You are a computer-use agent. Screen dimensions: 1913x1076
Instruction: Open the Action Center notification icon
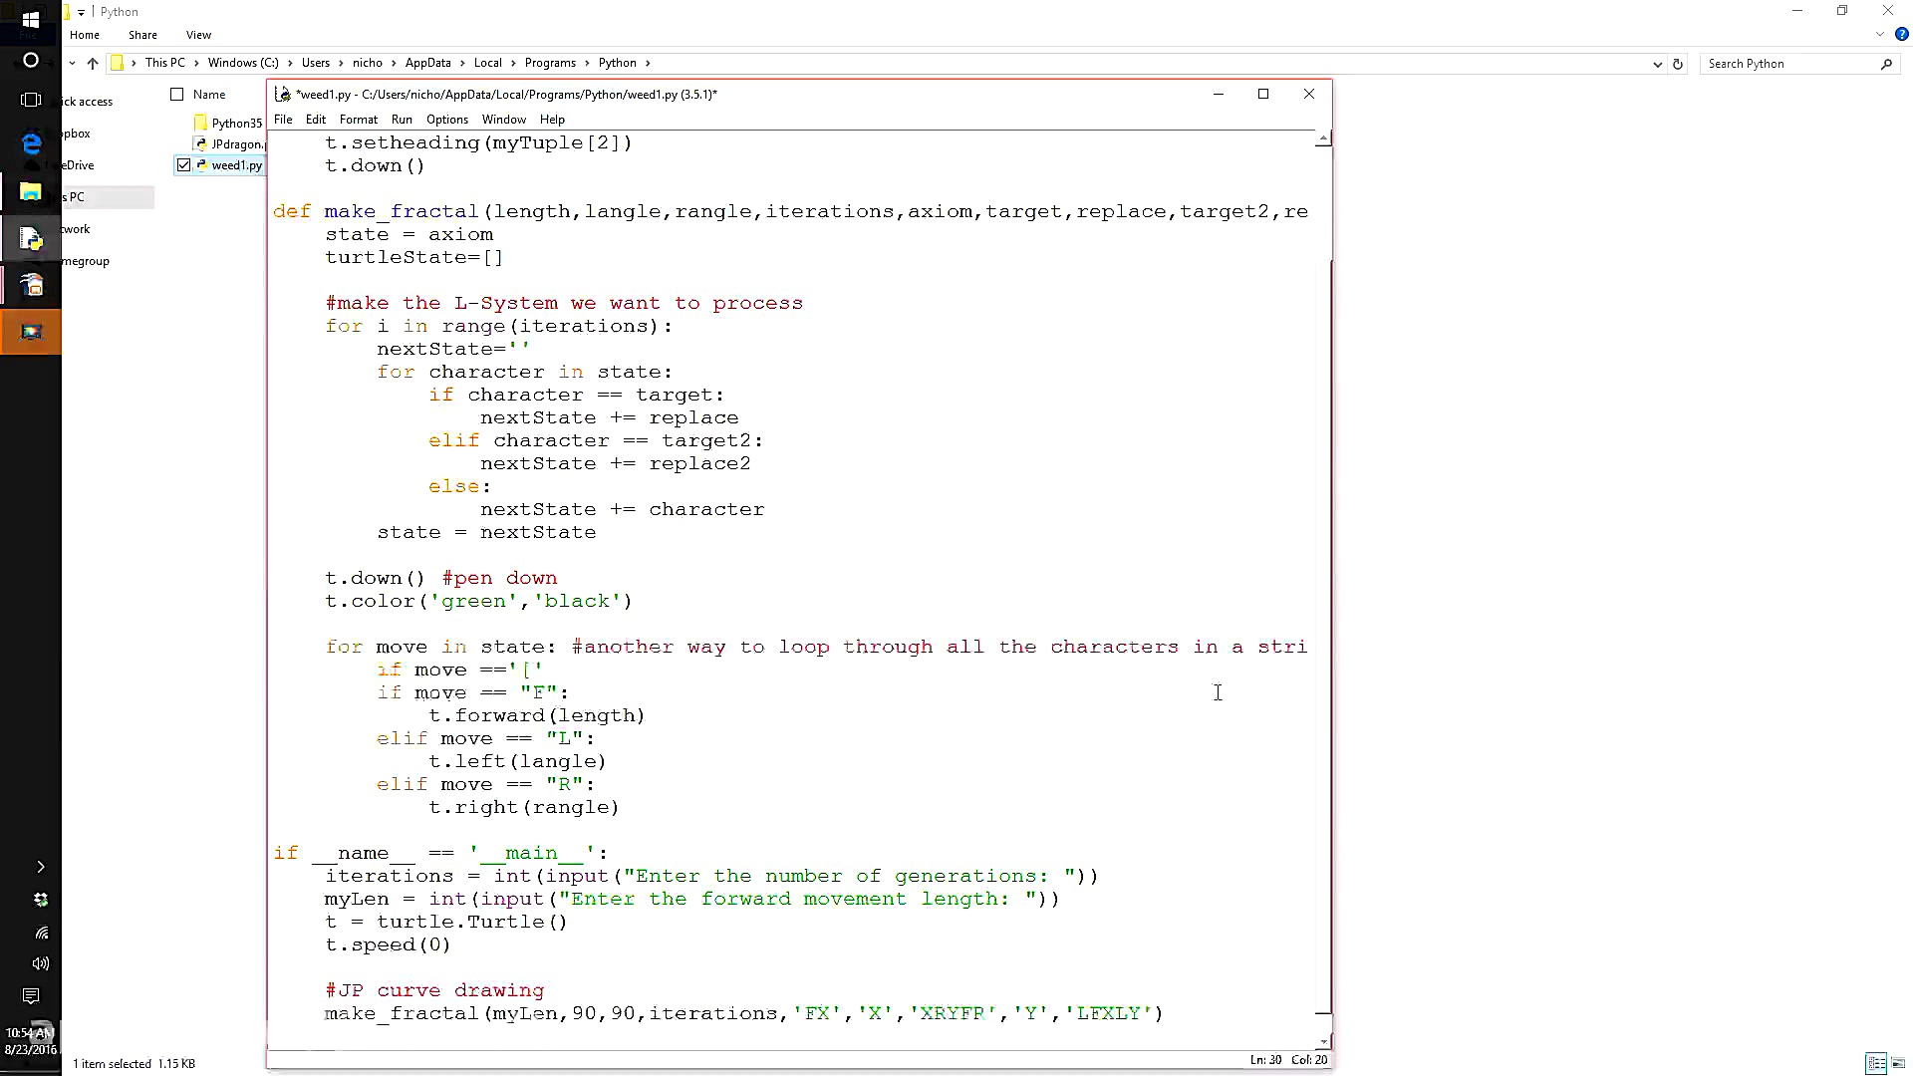tap(31, 996)
